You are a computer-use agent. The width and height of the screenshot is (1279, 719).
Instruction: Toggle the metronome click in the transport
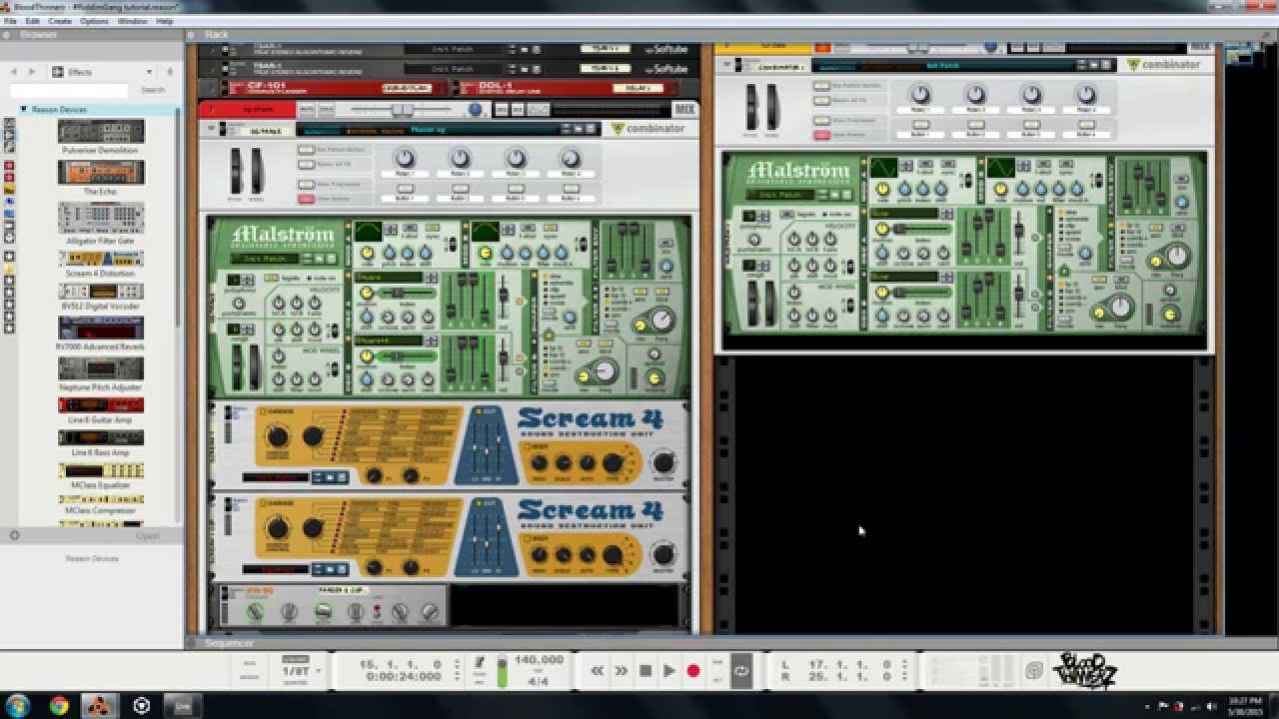(x=480, y=662)
